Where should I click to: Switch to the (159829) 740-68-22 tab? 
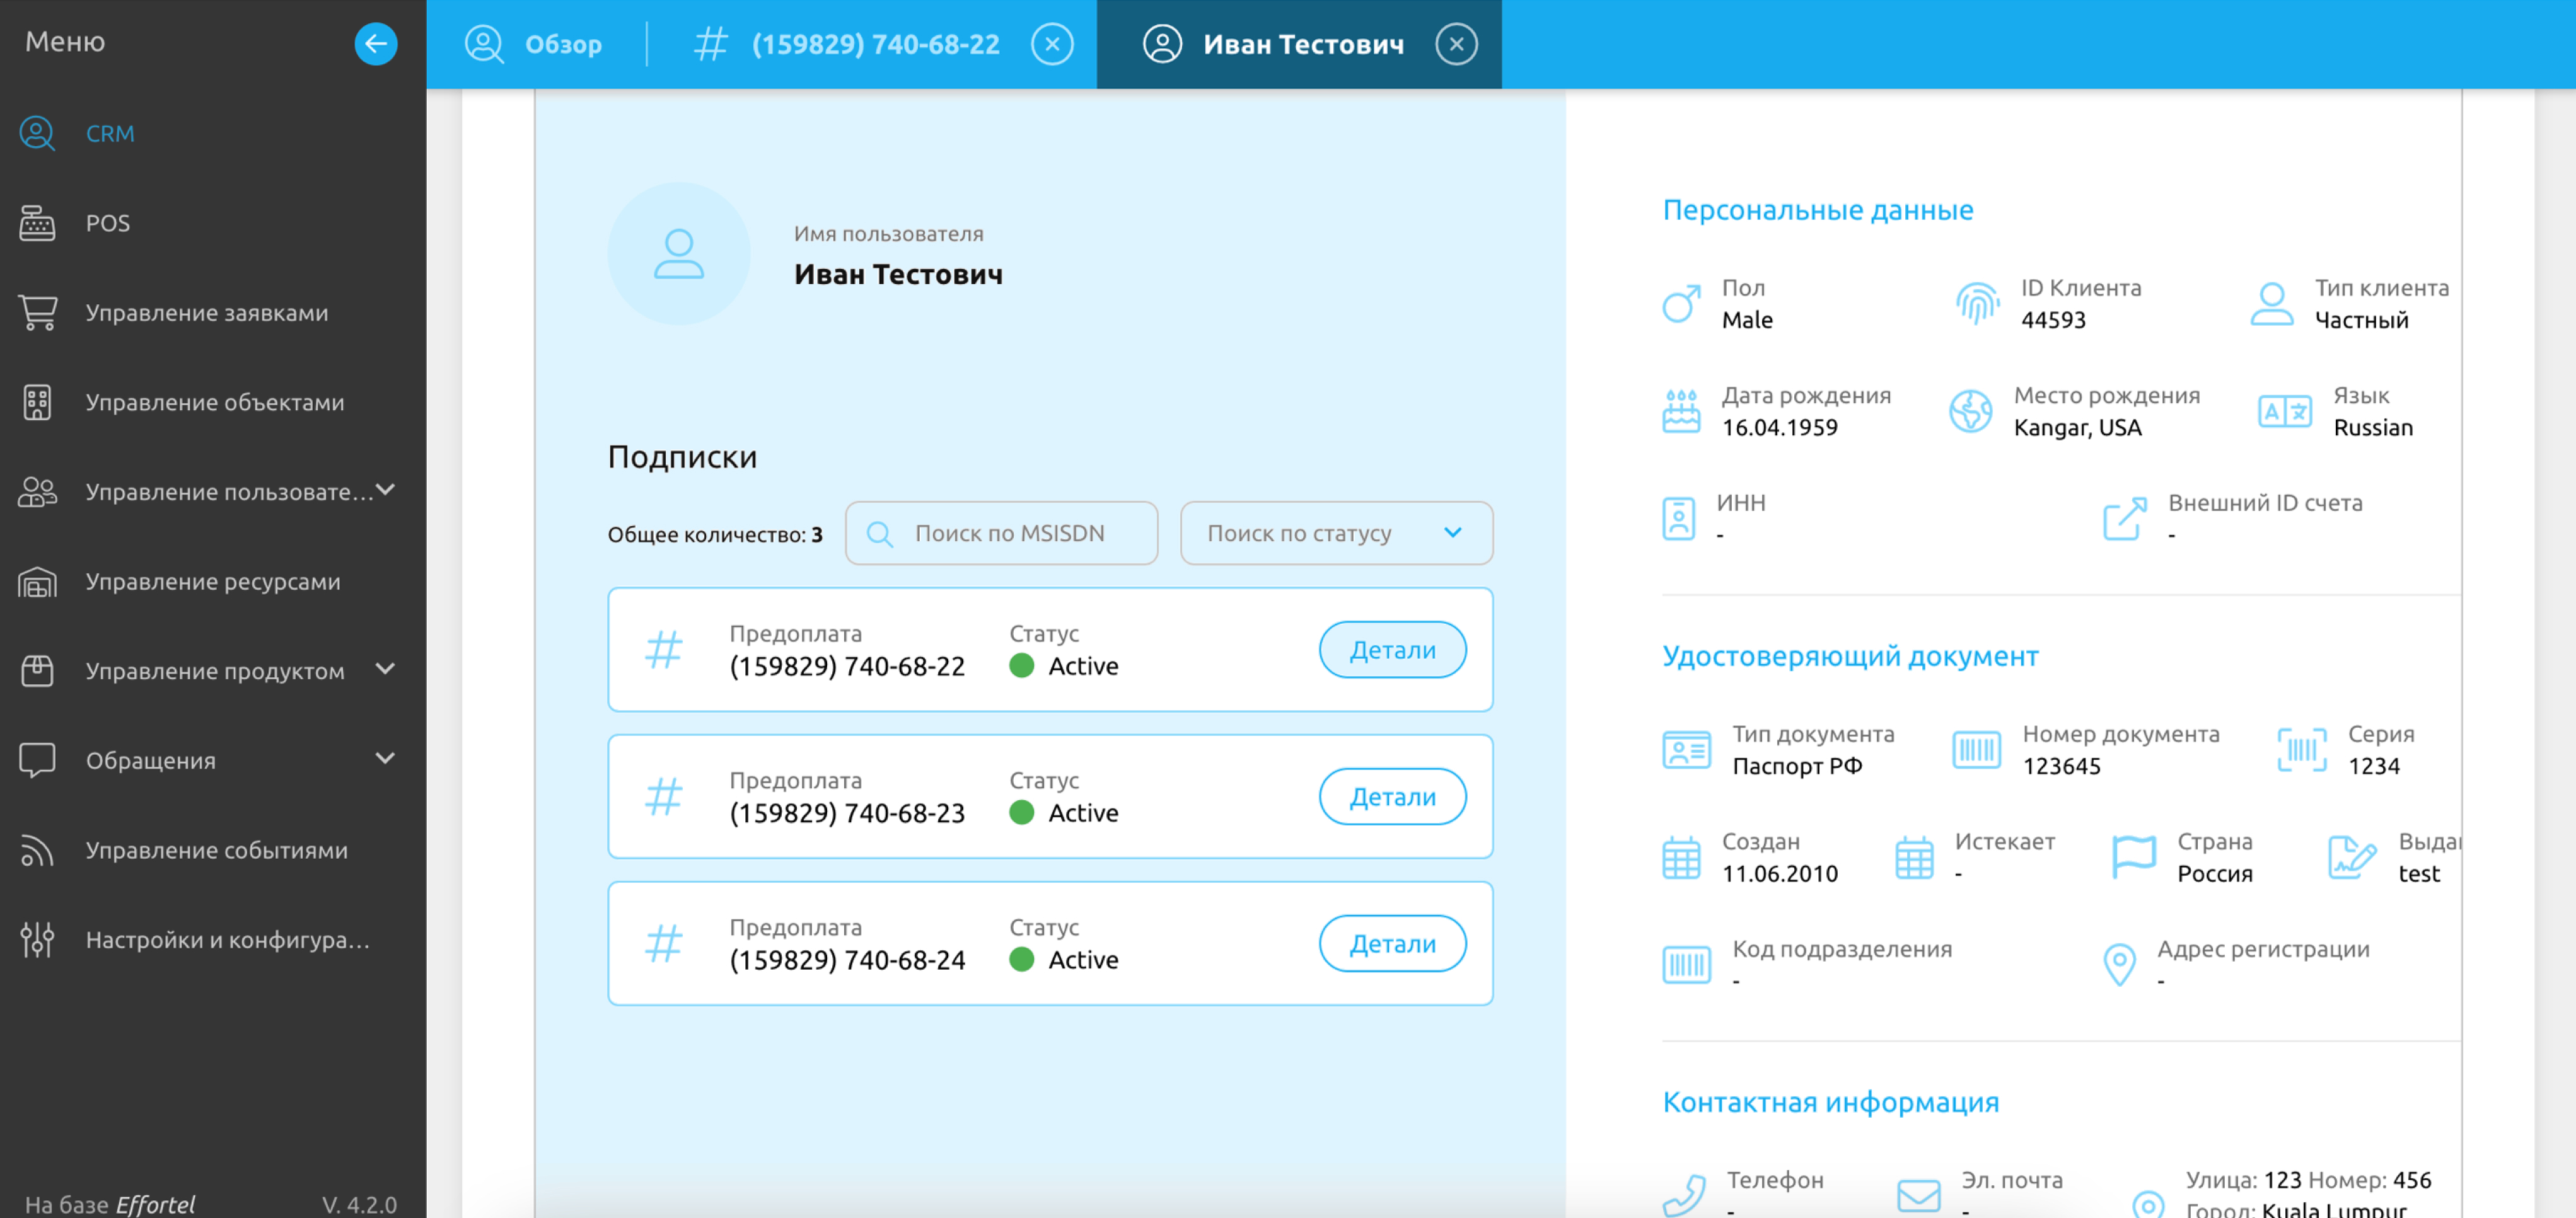point(874,44)
